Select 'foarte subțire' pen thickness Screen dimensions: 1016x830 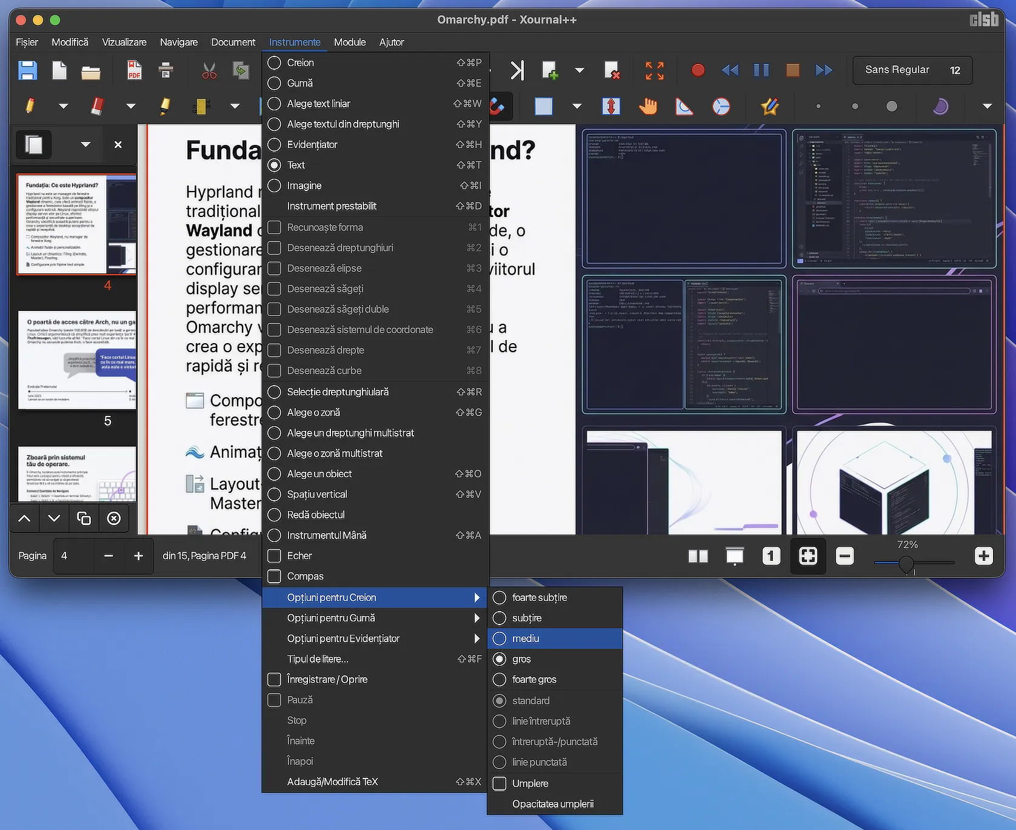539,597
